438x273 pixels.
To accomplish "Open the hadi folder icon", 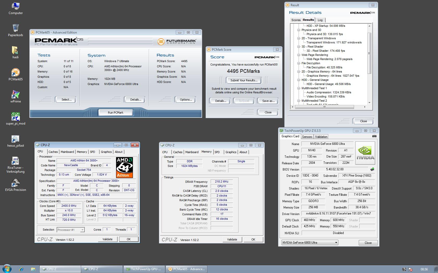I will [x=15, y=53].
